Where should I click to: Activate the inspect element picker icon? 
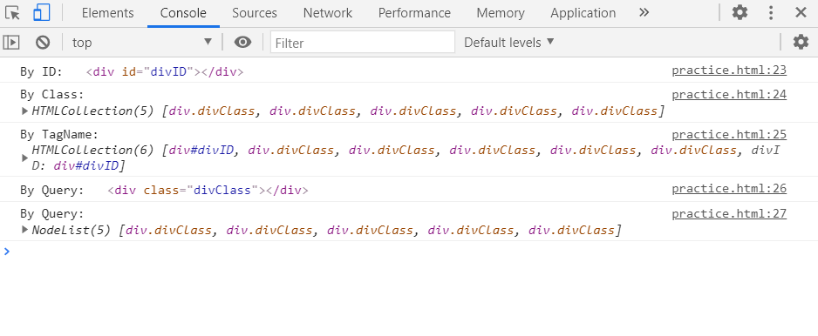coord(12,12)
